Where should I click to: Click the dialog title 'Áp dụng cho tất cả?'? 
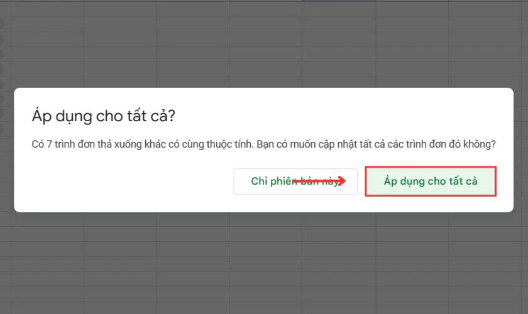(x=103, y=116)
